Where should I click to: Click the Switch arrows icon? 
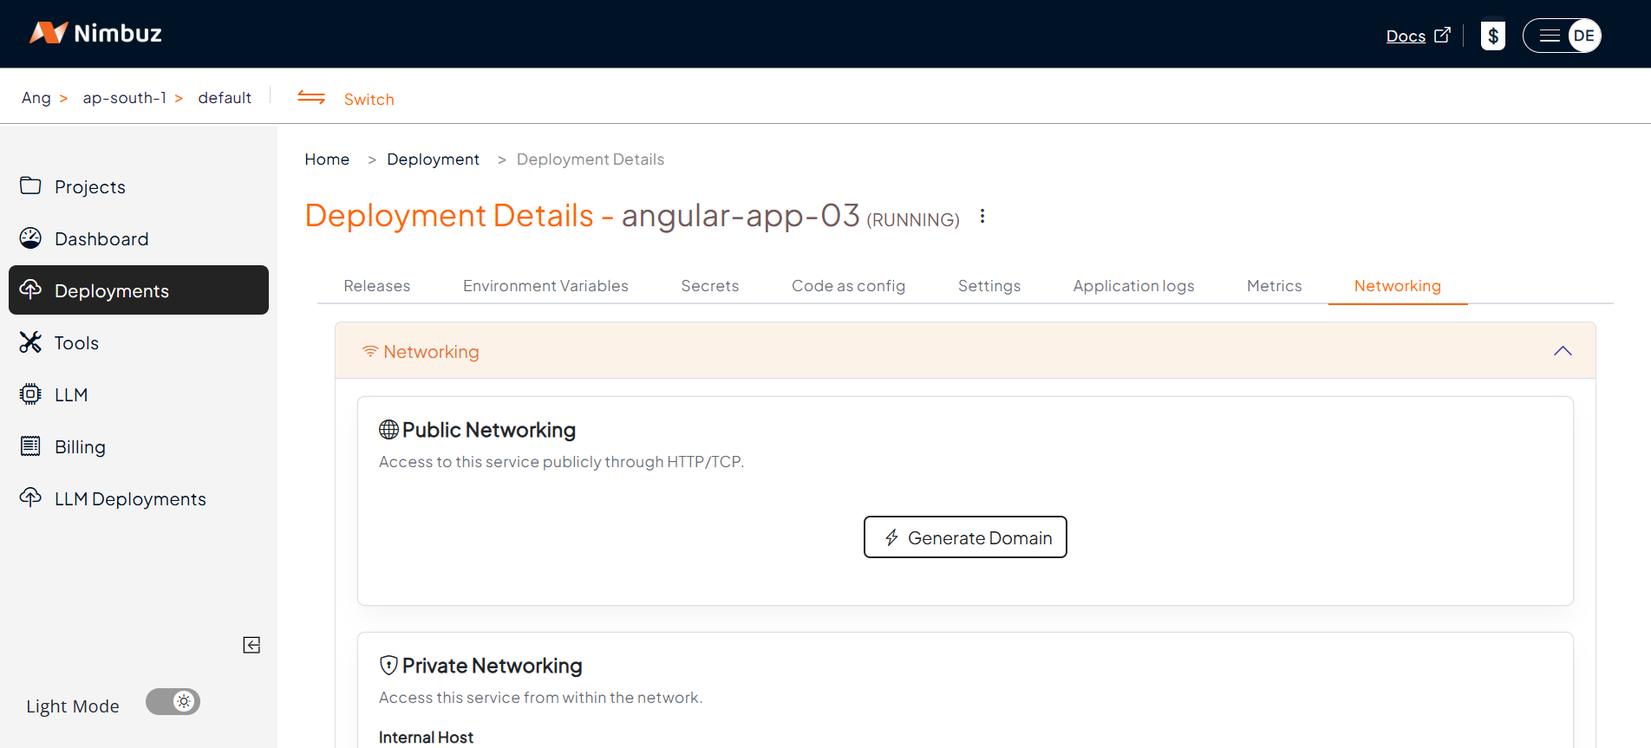[311, 98]
